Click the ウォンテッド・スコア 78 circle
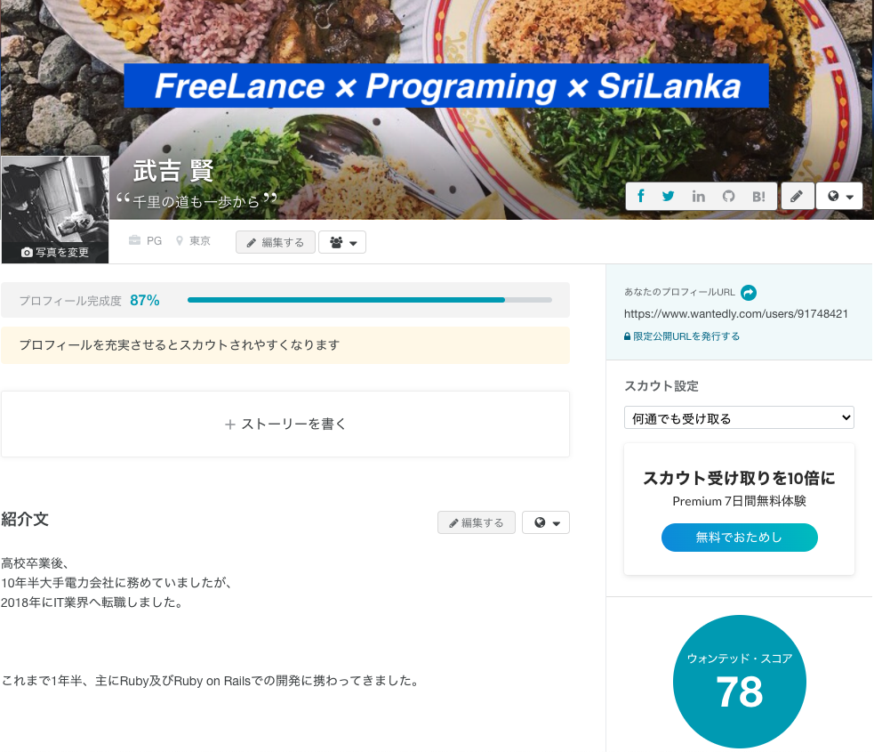 pyautogui.click(x=739, y=681)
